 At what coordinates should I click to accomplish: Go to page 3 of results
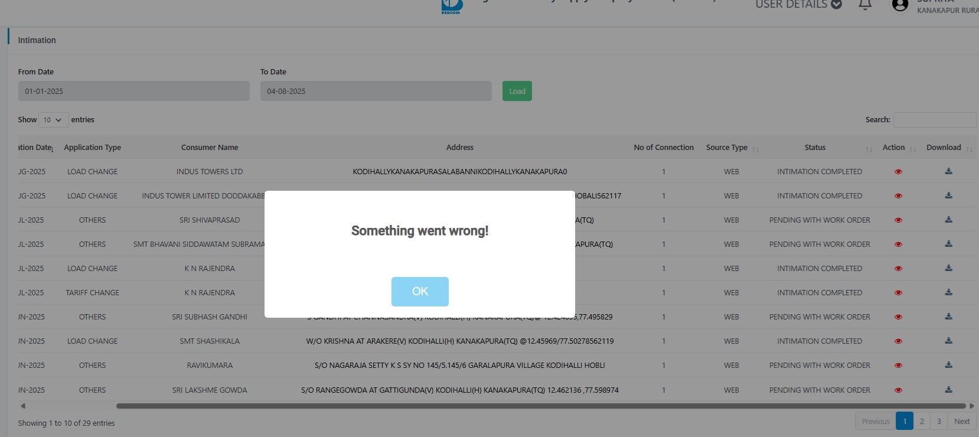coord(939,422)
